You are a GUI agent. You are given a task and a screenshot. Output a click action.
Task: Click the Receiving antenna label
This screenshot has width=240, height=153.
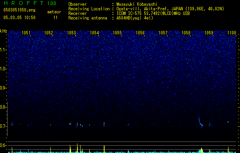pyautogui.click(x=88, y=18)
